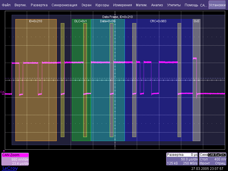Open the CAN Zoom trace descriptor box
This screenshot has height=171, width=228.
pyautogui.click(x=15, y=159)
